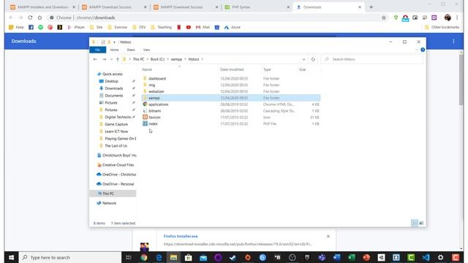The height and width of the screenshot is (263, 468).
Task: Reload the Chrome downloads page
Action: coord(30,18)
